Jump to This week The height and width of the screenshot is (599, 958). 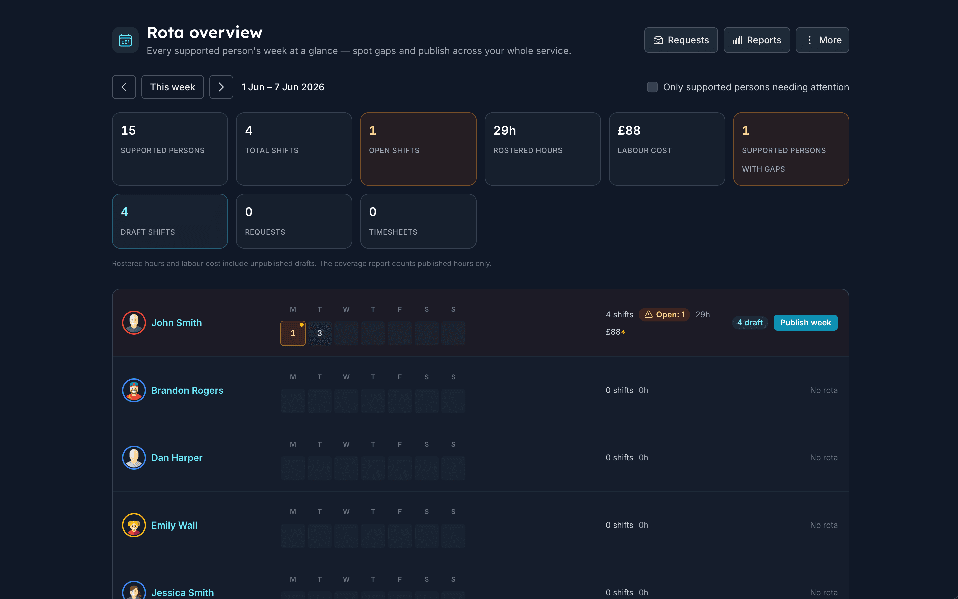coord(173,87)
